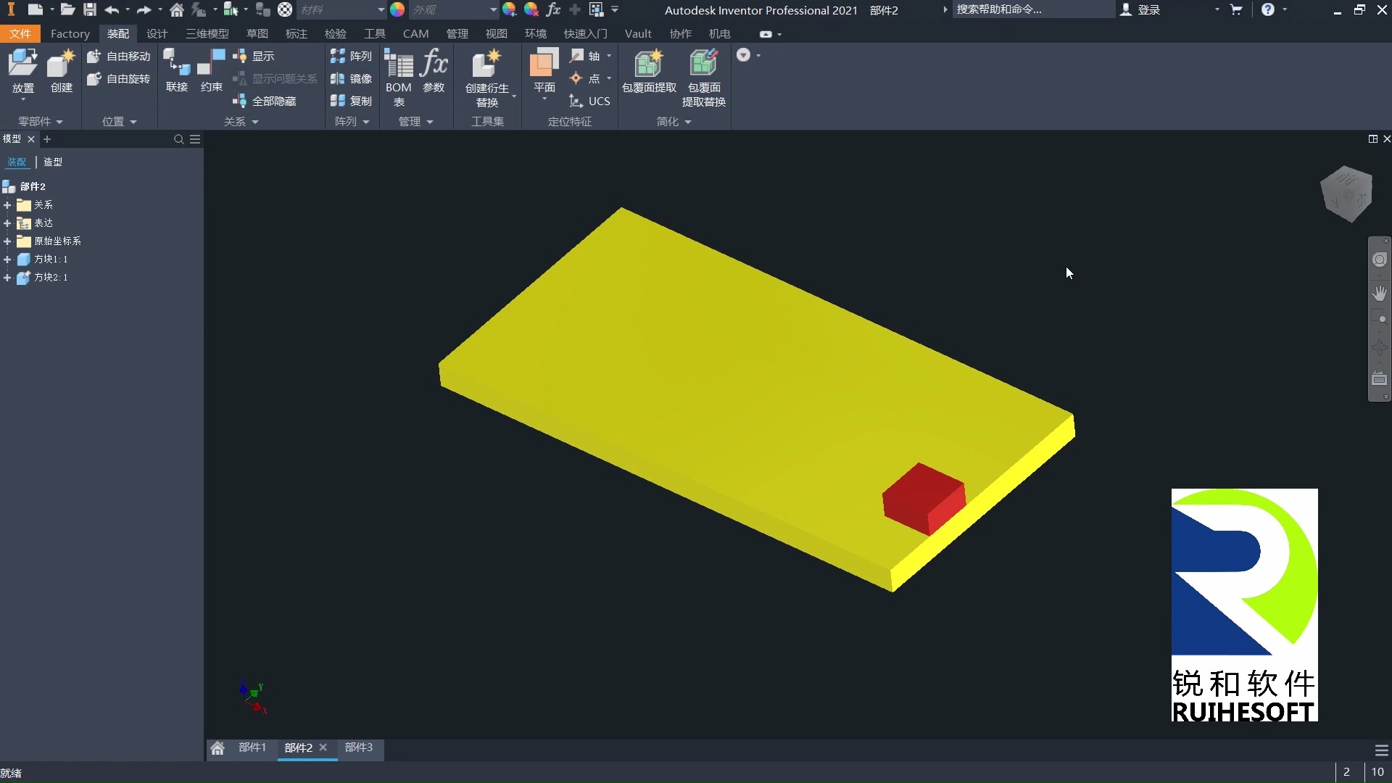The height and width of the screenshot is (783, 1392).
Task: Click the 登录 sign in link
Action: click(x=1148, y=9)
